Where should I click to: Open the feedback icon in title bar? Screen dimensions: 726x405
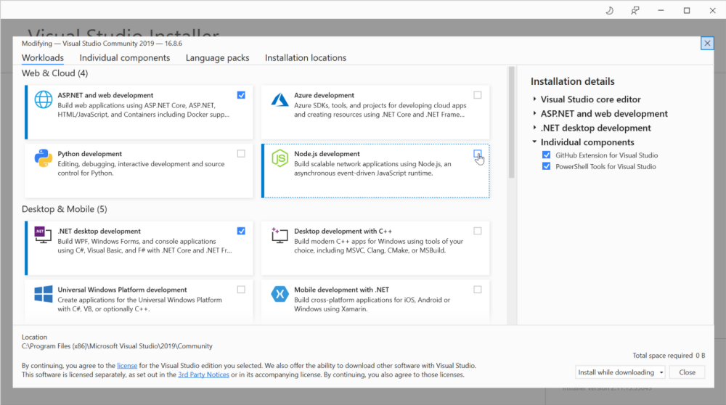click(635, 10)
